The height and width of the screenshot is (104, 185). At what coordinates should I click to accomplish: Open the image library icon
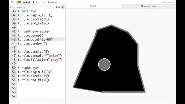point(62,7)
